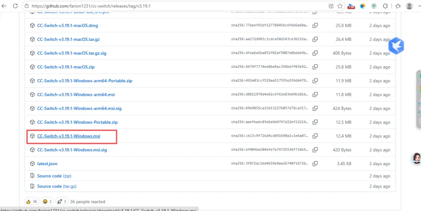The image size is (421, 211).
Task: Download CC-Switch-v3.19.1-macOS.tar.gz
Action: click(69, 39)
